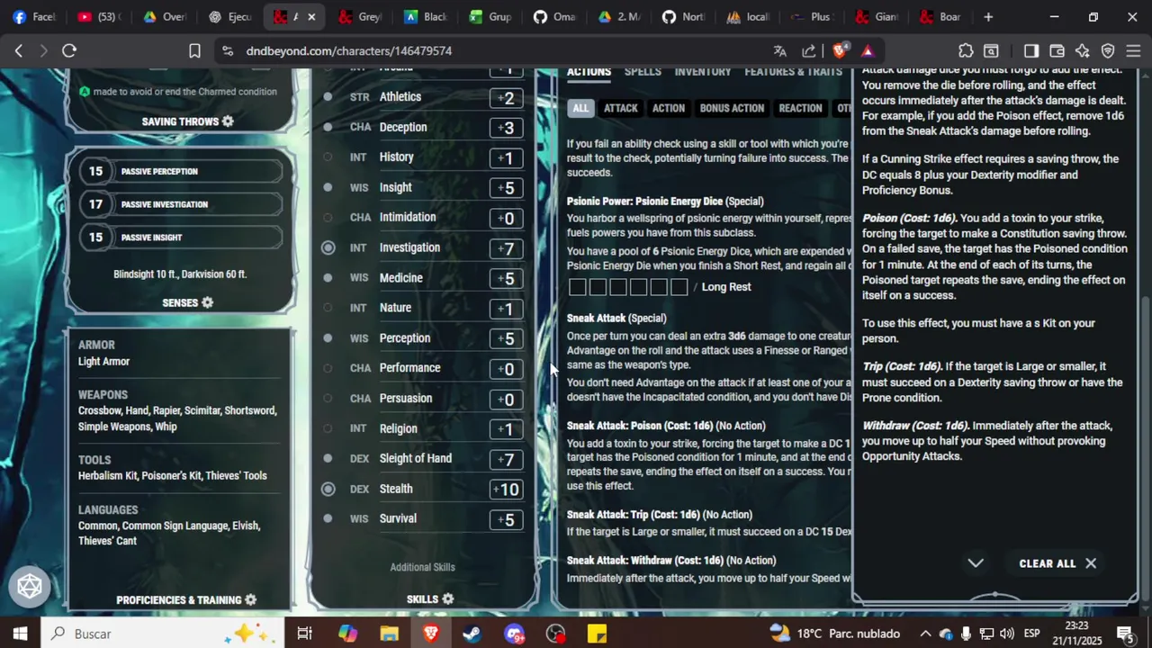Screen dimensions: 1152x648
Task: Click the share page icon
Action: (x=809, y=51)
